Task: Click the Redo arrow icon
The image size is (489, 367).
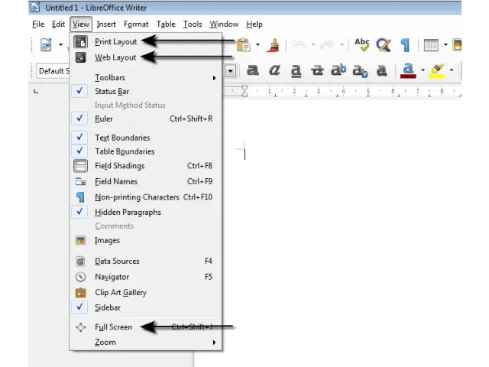Action: (x=327, y=45)
